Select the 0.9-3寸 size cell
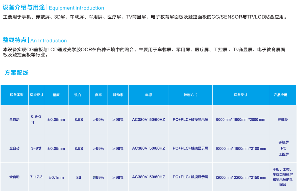The width and height of the screenshot is (300, 193). point(36,119)
